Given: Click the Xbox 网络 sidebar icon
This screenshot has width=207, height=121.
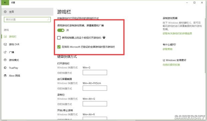Looking at the screenshot, I should 5,76.
